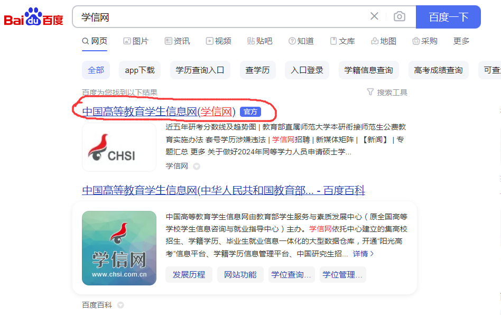Click the Baidu logo
The height and width of the screenshot is (315, 501).
coord(33,17)
